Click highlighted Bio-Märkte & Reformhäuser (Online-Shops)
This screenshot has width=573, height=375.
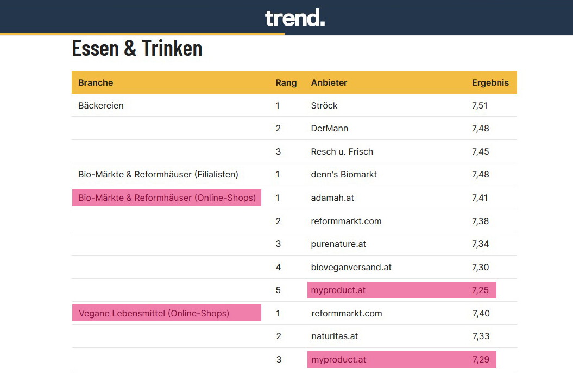(x=167, y=198)
